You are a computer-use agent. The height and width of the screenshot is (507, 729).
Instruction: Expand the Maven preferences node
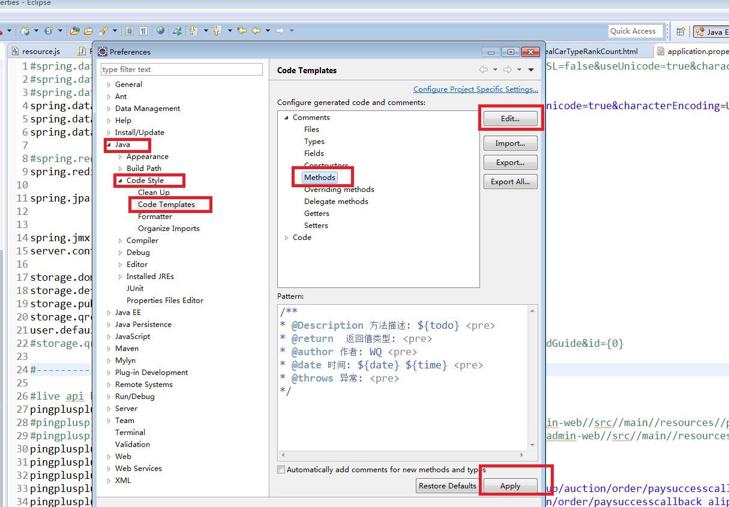tap(109, 349)
